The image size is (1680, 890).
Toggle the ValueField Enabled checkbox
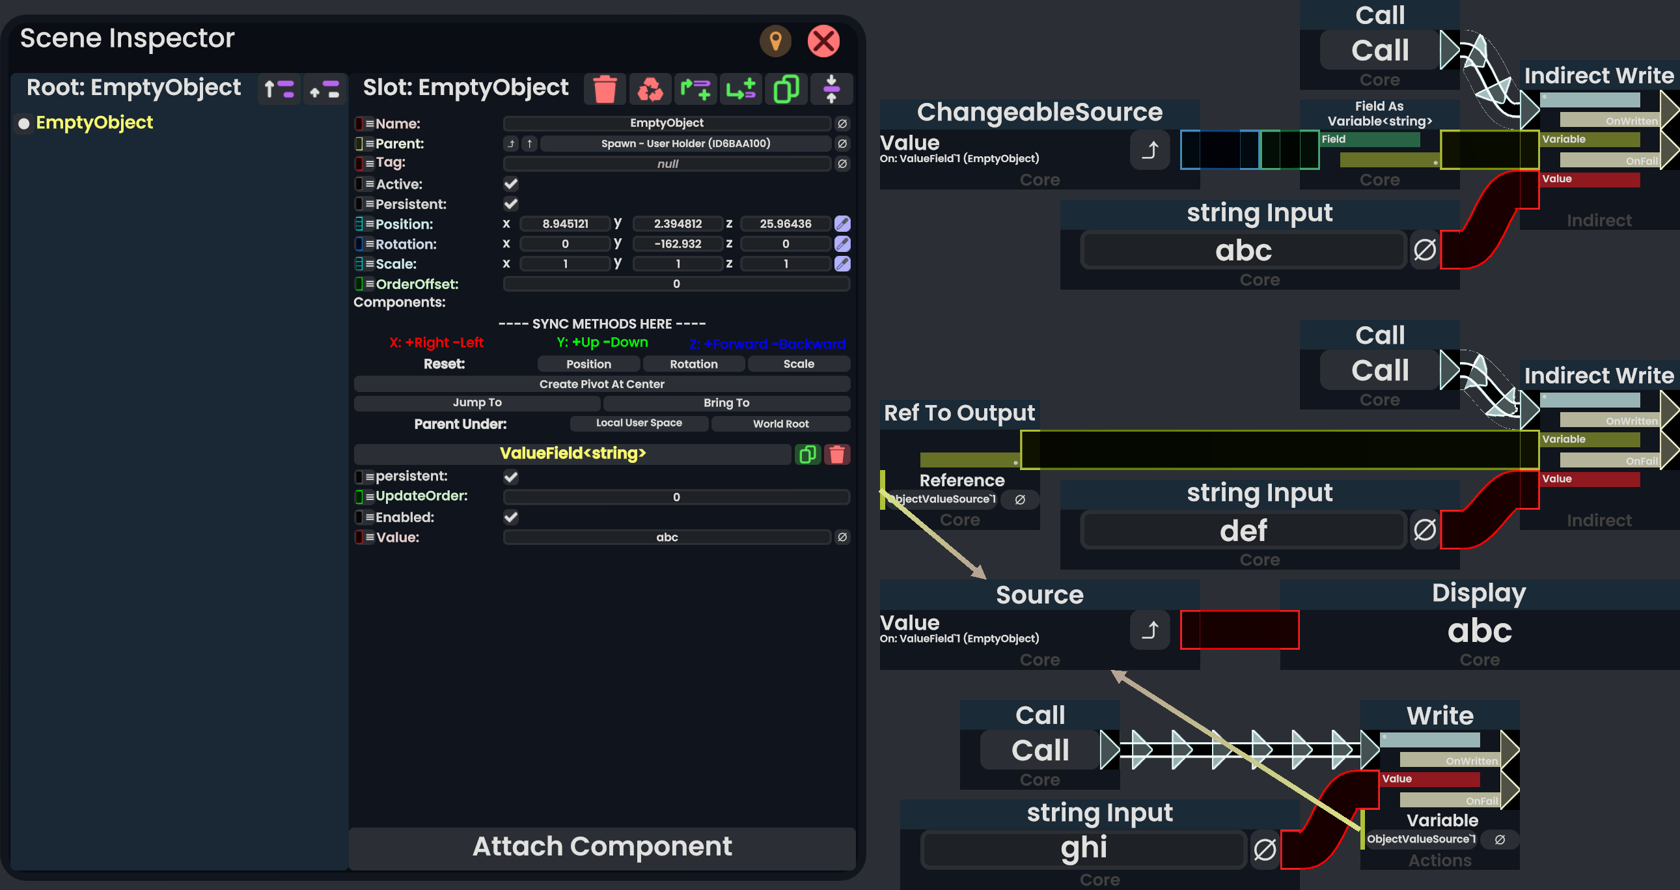pos(511,518)
